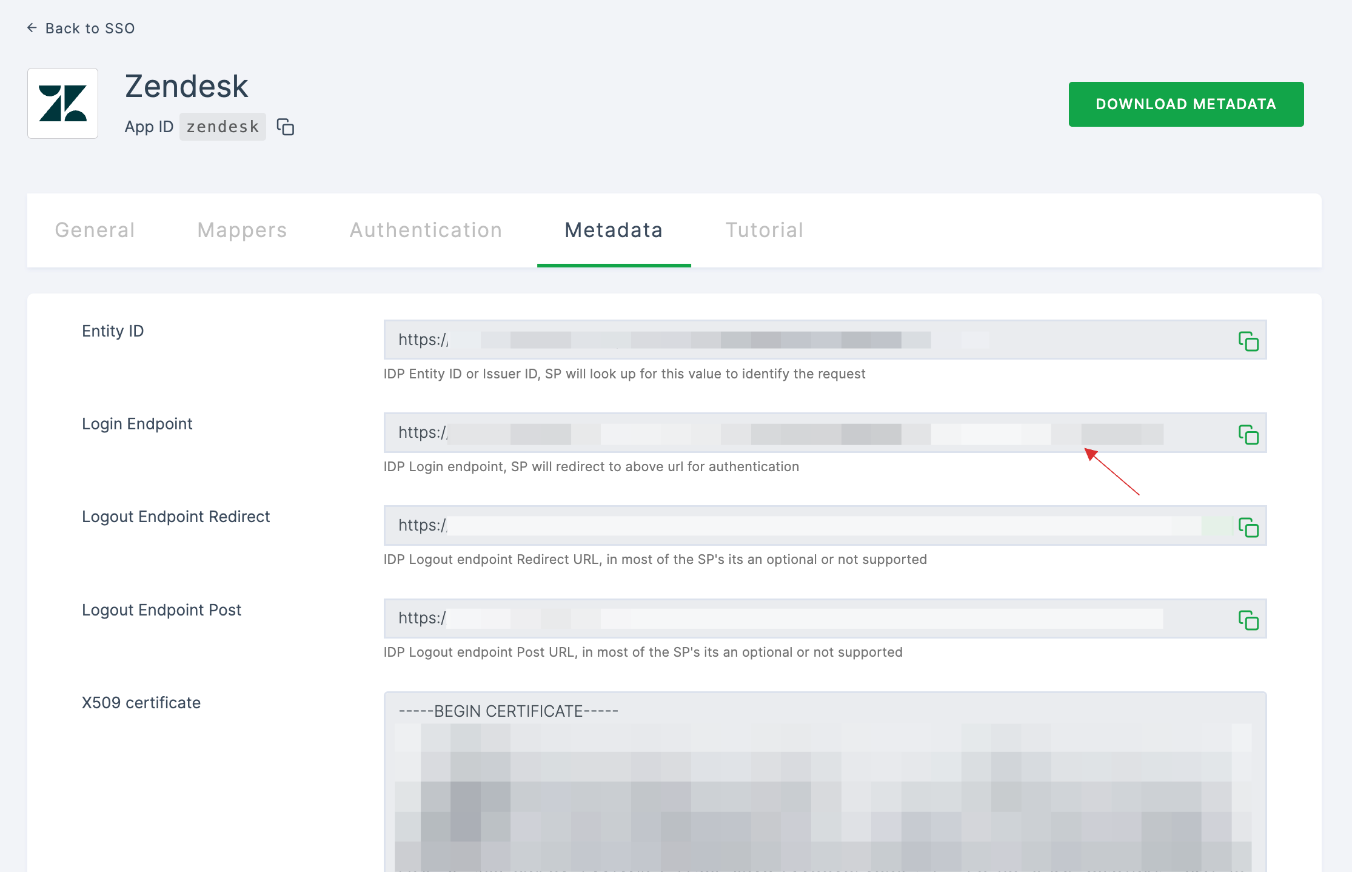Select the Mappers tab

pyautogui.click(x=241, y=229)
